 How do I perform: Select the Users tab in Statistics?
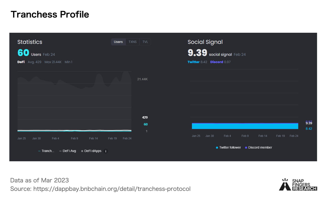click(x=118, y=42)
